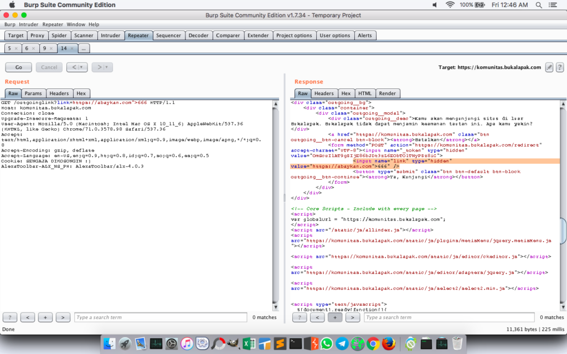Screen dimensions: 567x354
Task: Open Microsoft Excel from the dock
Action: (249, 343)
